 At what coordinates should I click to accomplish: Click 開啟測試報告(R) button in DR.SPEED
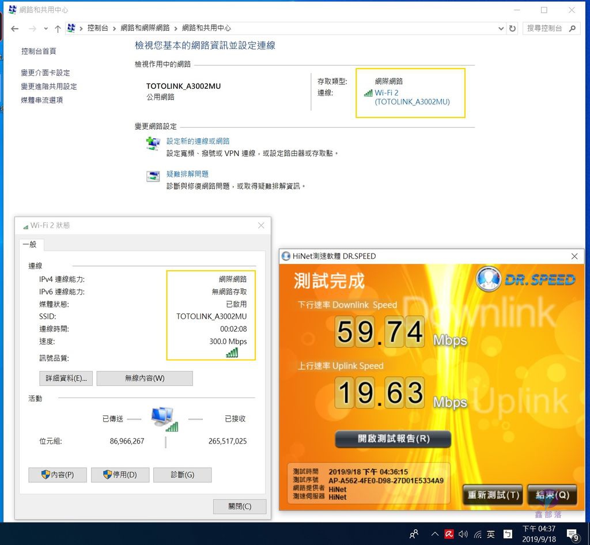(393, 439)
